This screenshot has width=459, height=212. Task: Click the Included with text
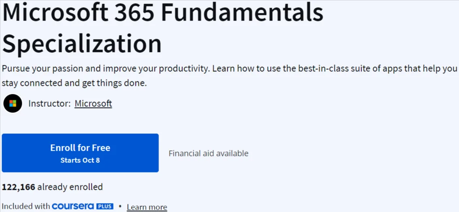(26, 206)
